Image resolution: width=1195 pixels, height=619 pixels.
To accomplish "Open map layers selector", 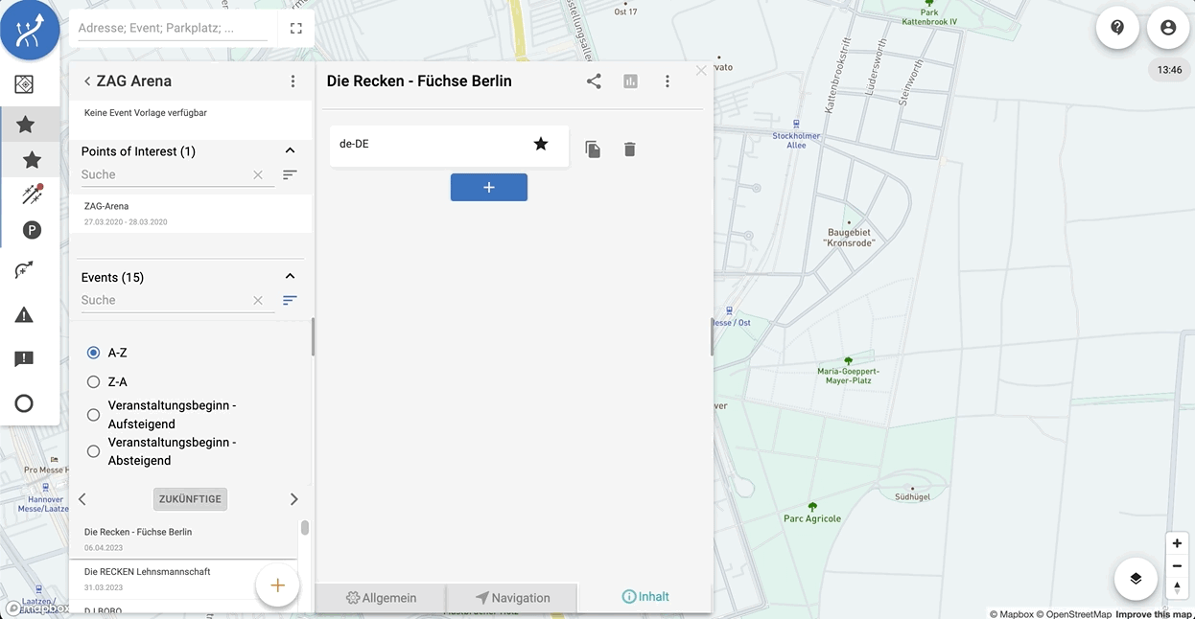I will 1136,579.
